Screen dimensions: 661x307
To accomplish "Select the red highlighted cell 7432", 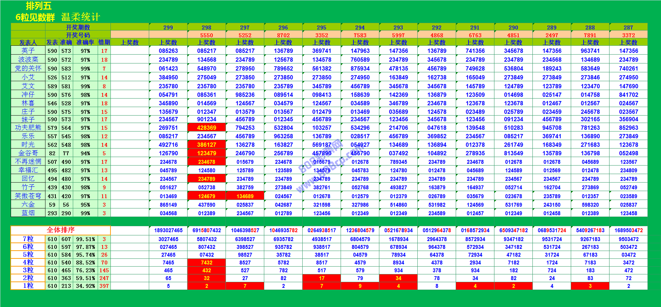I will tap(206, 263).
